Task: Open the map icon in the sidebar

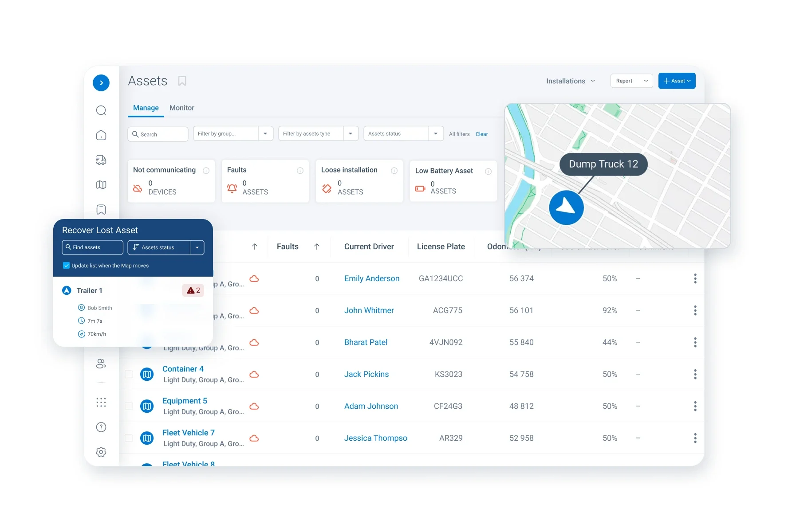Action: tap(101, 185)
